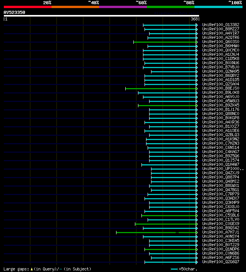Viewport: 246px width, 272px height.
Task: Click the green alignment bar for Q603S0
Action: 165,42
